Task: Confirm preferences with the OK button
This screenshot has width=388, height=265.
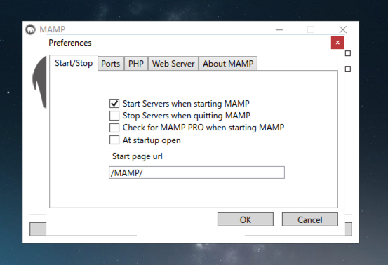Action: [246, 219]
